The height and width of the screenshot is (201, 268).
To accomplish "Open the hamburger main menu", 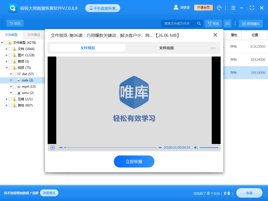I will (233, 8).
